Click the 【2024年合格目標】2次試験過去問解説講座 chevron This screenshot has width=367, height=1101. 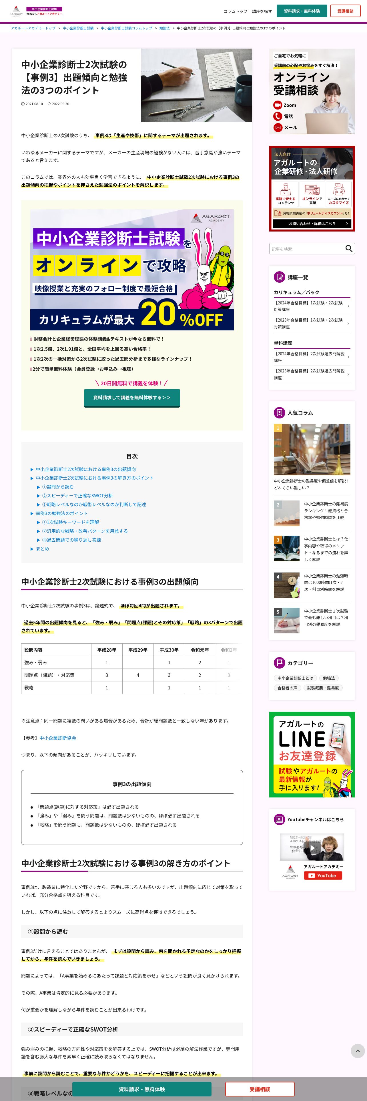[348, 357]
